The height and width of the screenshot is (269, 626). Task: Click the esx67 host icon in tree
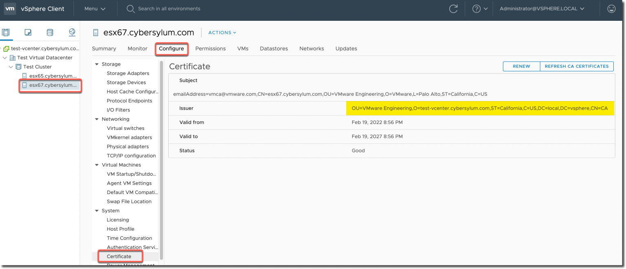(x=24, y=85)
